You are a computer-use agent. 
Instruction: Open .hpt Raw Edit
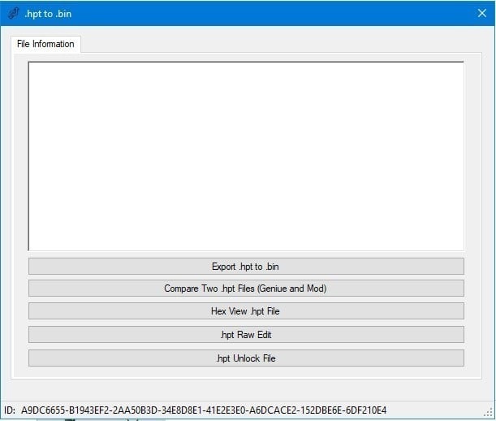[246, 335]
